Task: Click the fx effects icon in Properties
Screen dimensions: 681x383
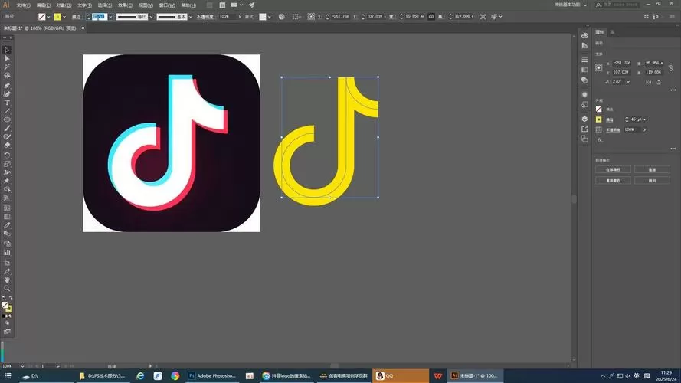Action: coord(599,140)
